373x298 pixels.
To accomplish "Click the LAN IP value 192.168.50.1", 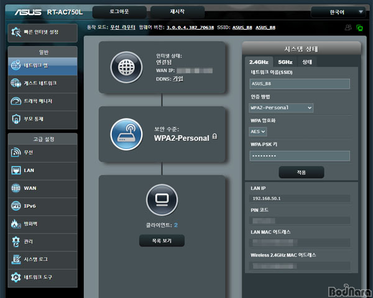I will point(267,199).
